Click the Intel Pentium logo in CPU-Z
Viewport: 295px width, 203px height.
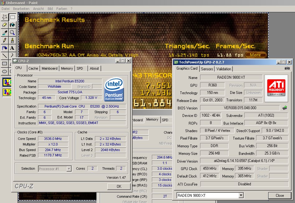114,90
